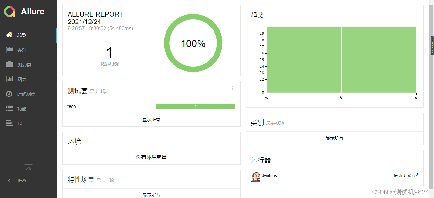434x198 pixels.
Task: Open 图表 graphs bar-chart icon
Action: (10, 79)
